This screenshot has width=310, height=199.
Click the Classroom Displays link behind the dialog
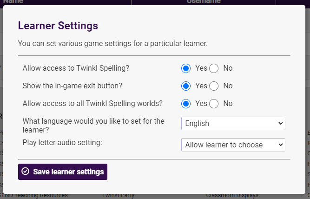click(x=232, y=196)
